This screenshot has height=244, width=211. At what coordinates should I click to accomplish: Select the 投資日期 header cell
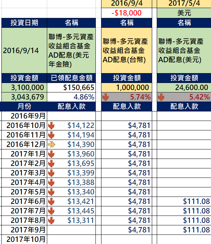click(24, 23)
